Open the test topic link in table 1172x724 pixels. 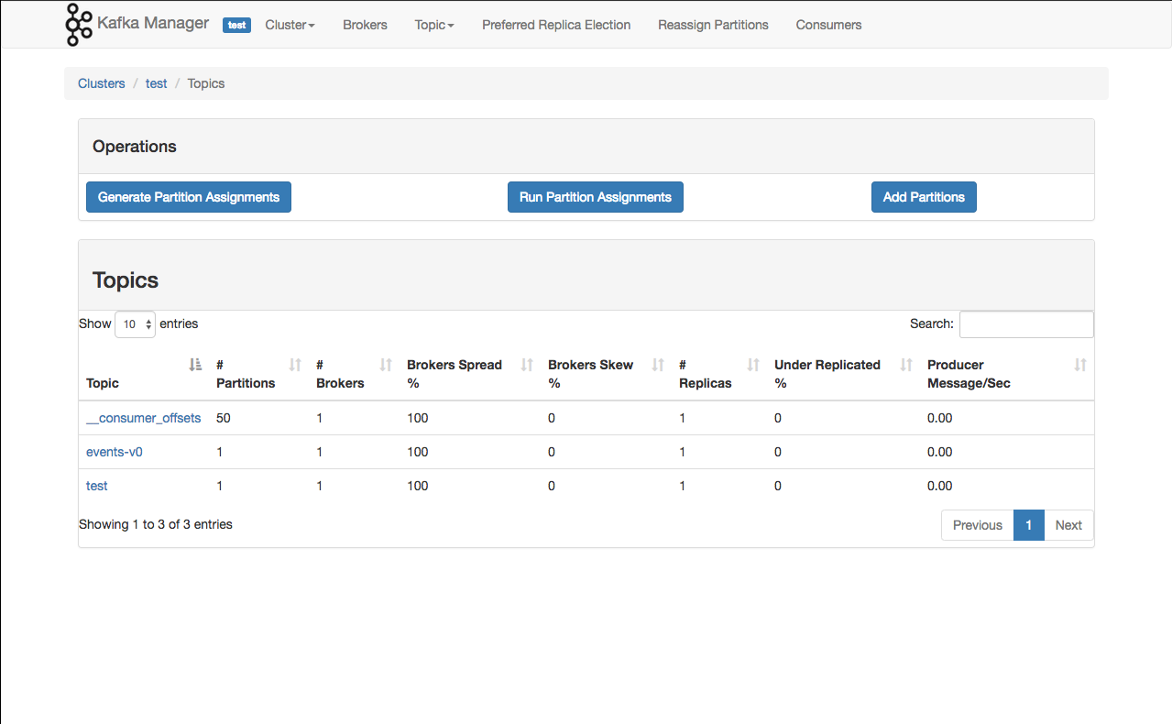coord(97,486)
